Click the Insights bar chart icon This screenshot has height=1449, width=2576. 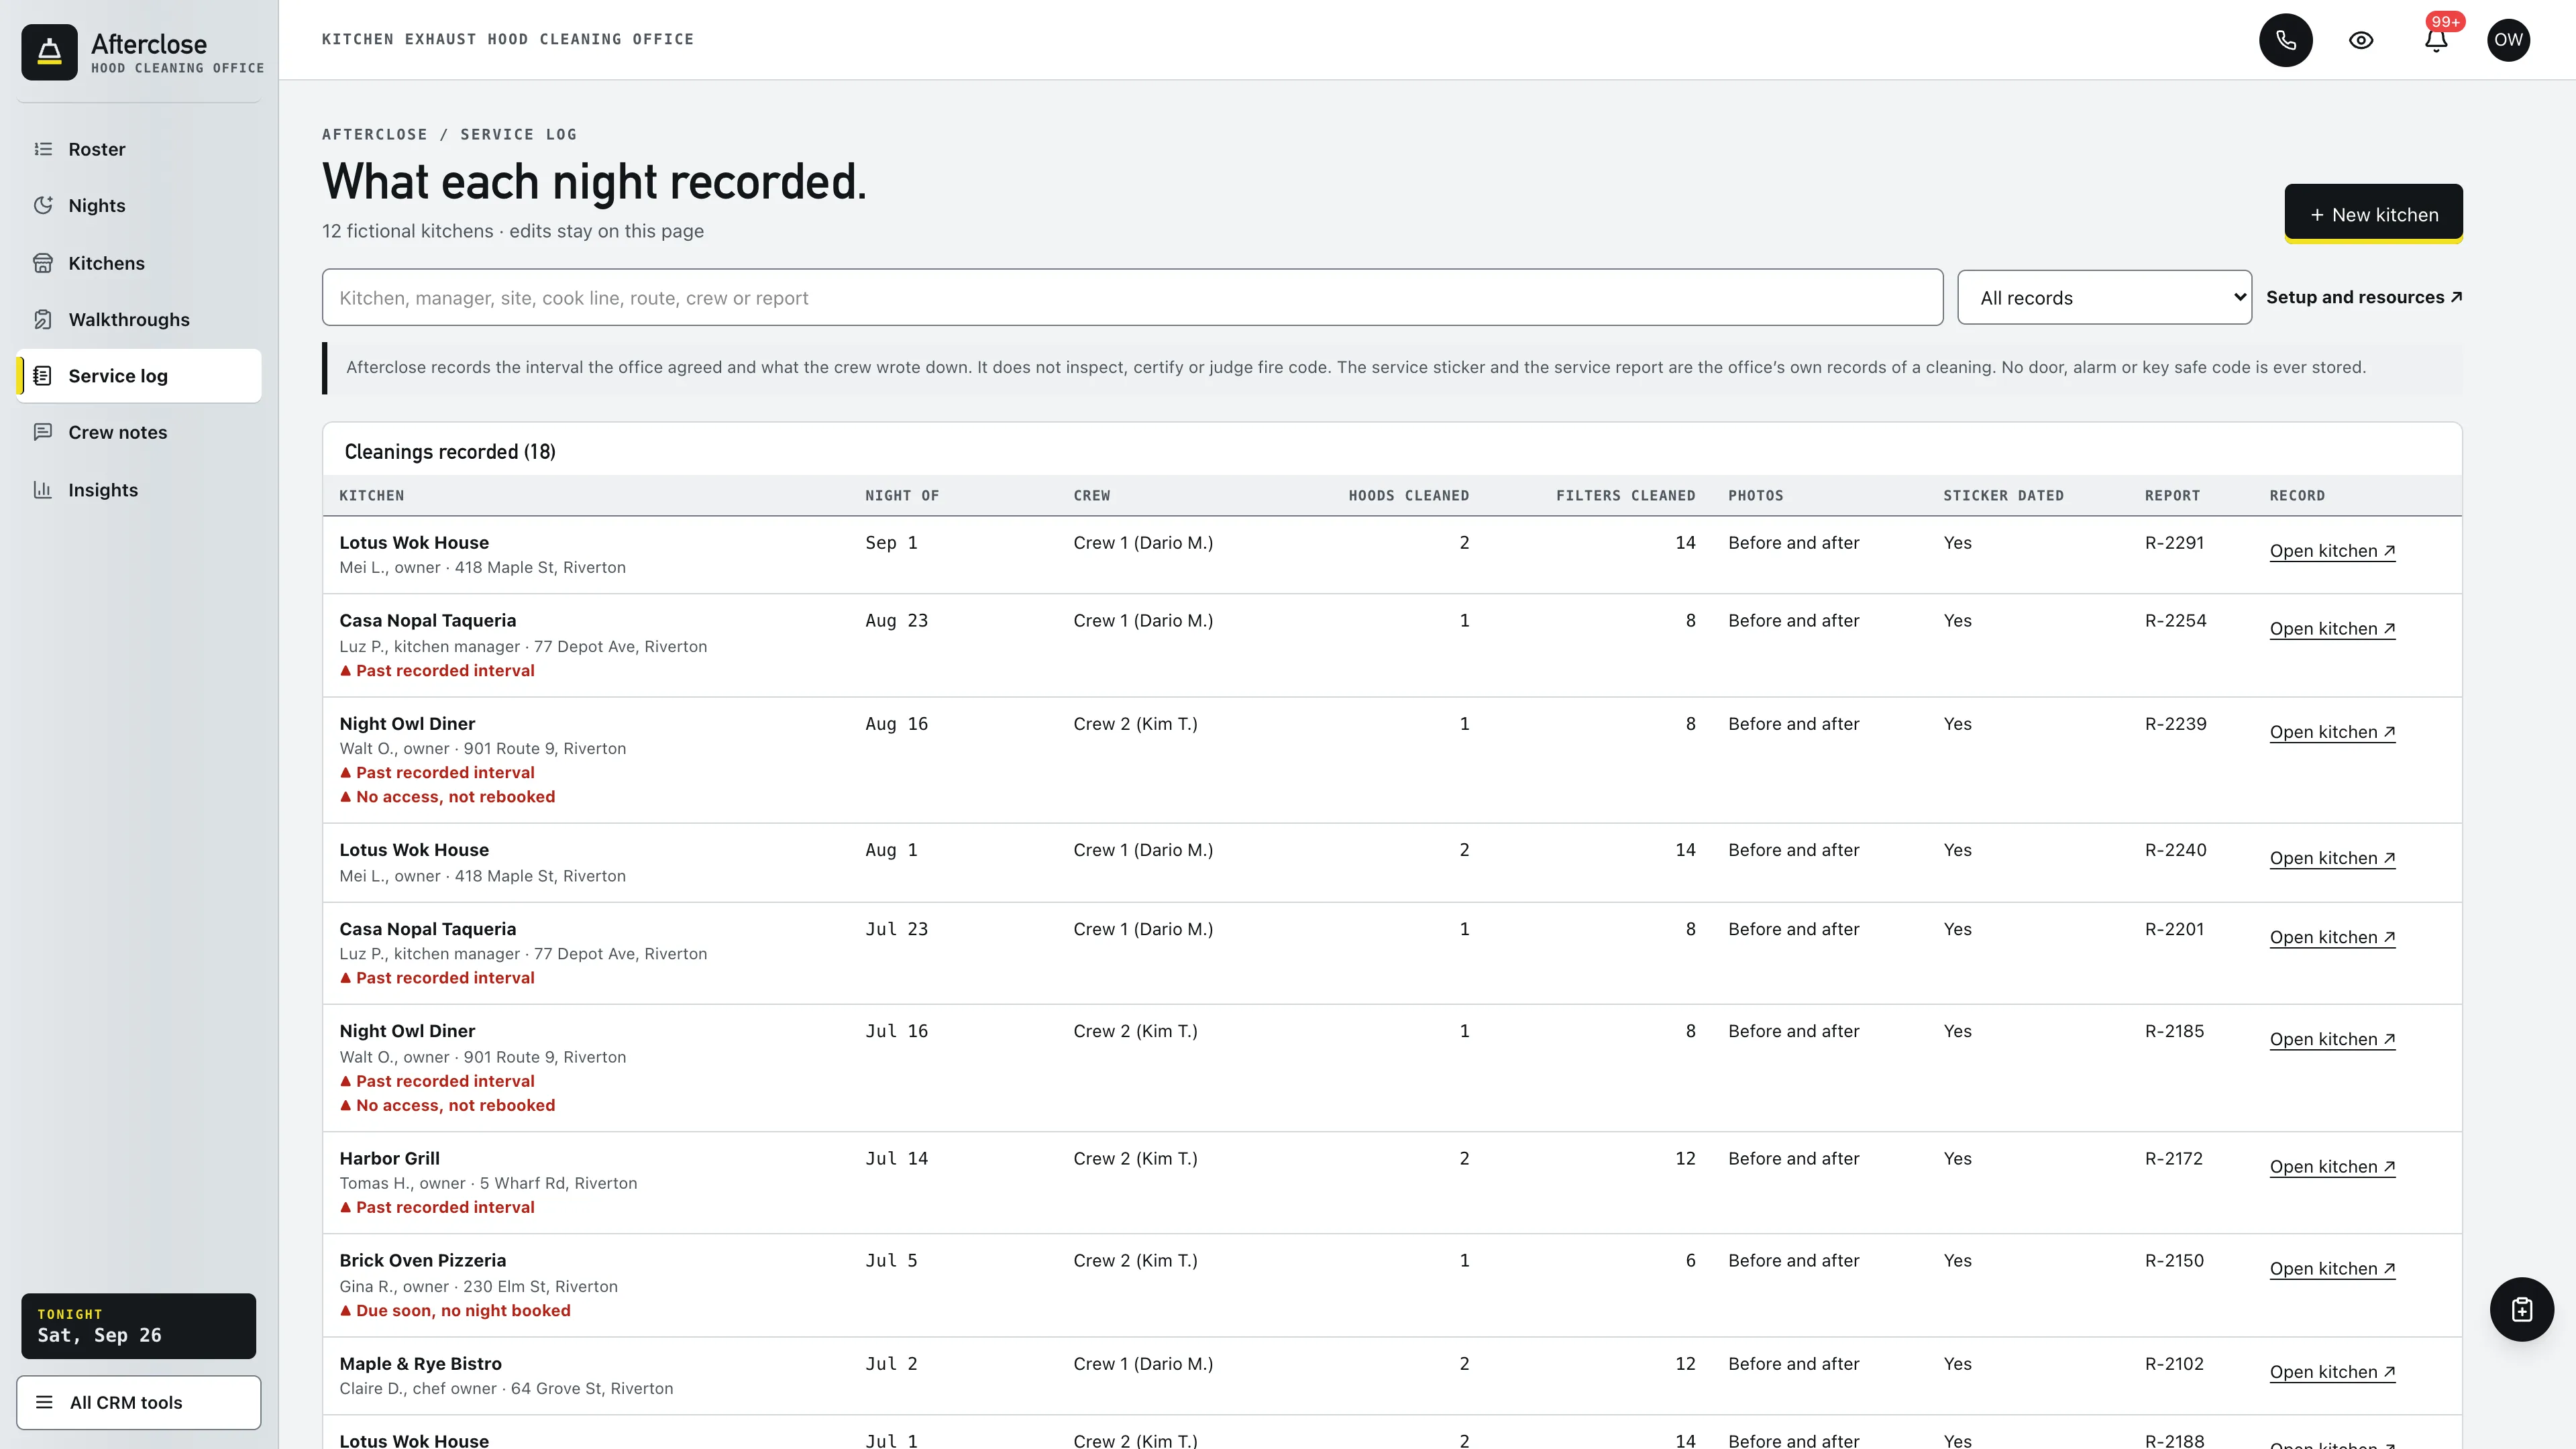click(43, 490)
